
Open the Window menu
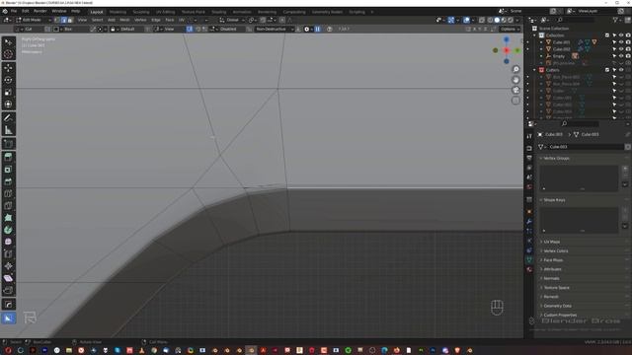point(59,11)
